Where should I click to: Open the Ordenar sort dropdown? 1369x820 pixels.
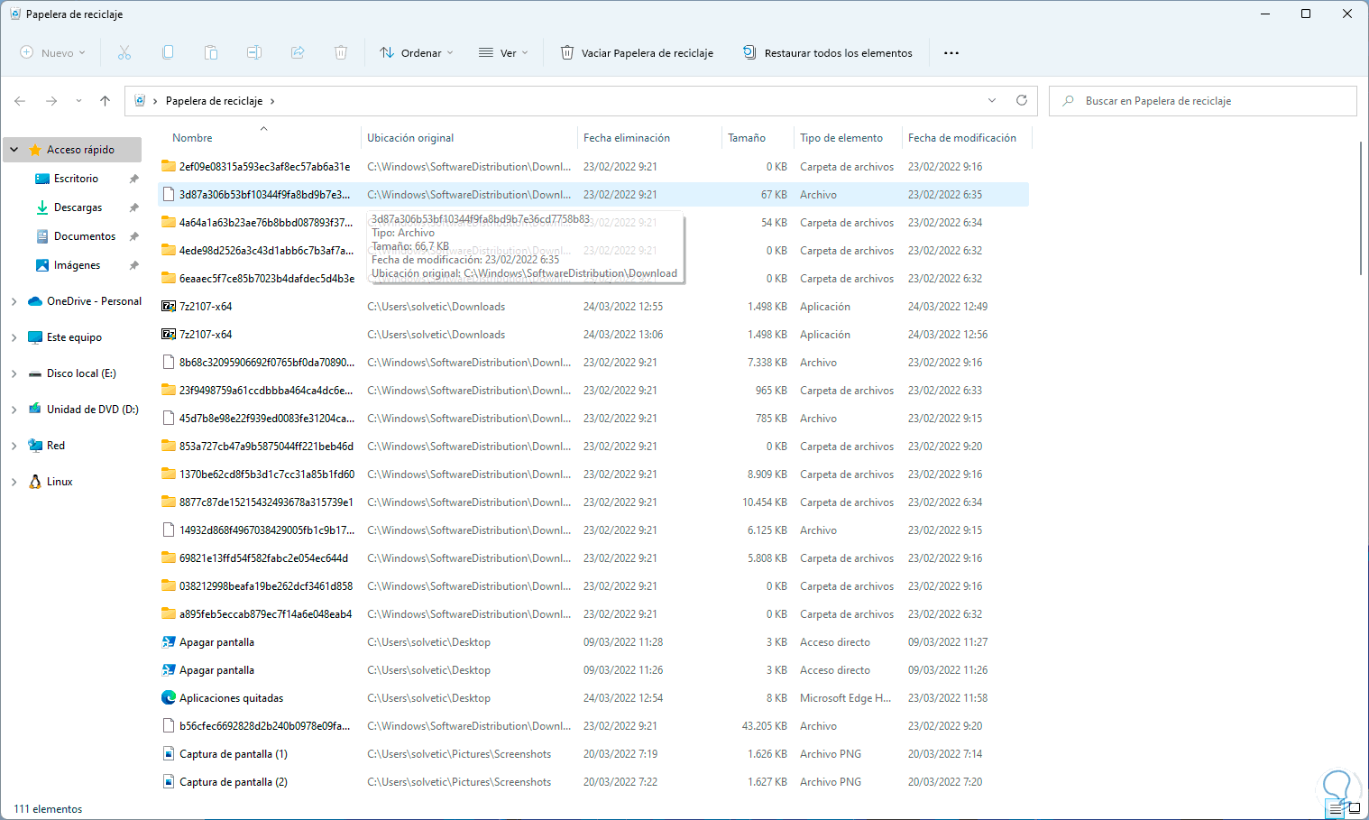(417, 53)
